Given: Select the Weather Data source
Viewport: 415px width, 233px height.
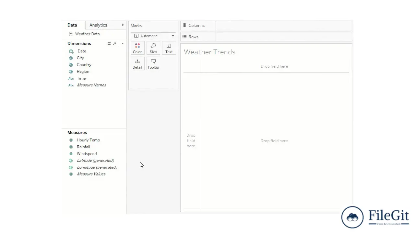Looking at the screenshot, I should [x=88, y=34].
